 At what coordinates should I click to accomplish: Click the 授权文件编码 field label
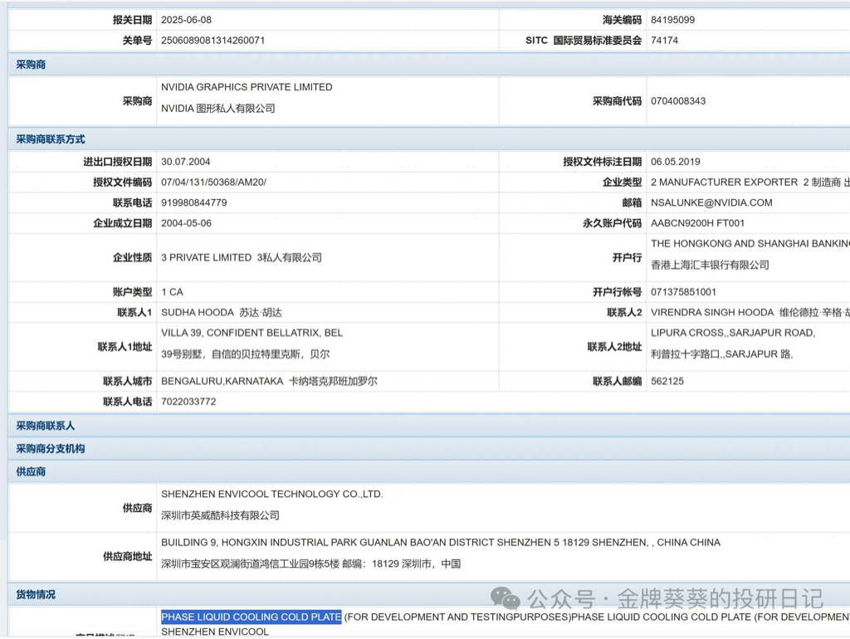[123, 182]
